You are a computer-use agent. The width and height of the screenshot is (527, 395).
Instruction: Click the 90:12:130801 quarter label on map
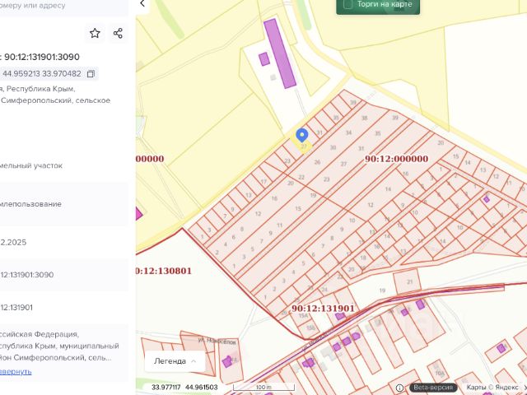[164, 270]
